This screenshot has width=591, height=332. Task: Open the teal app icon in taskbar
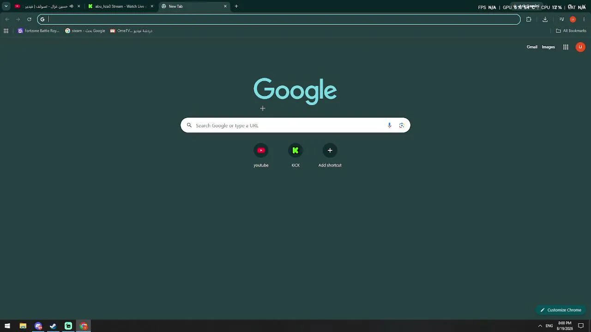click(68, 326)
